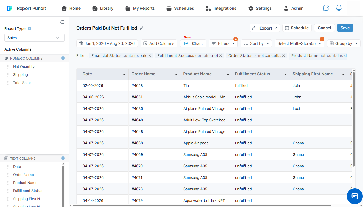Open the Chart view button
Viewport: 363px width, 207px height.
tap(193, 43)
